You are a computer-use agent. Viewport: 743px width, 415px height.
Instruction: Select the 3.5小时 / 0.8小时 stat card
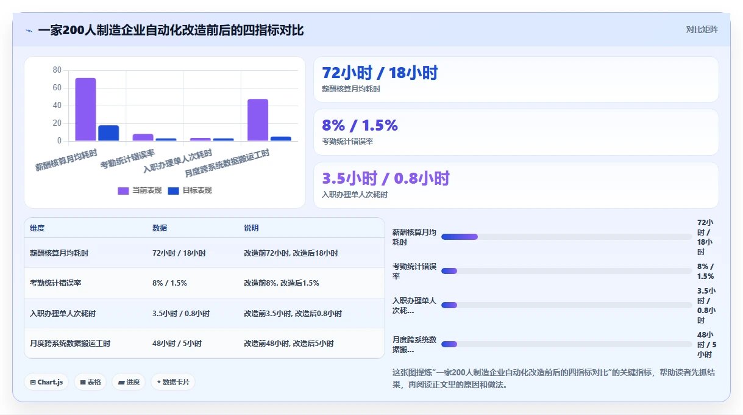tap(516, 185)
